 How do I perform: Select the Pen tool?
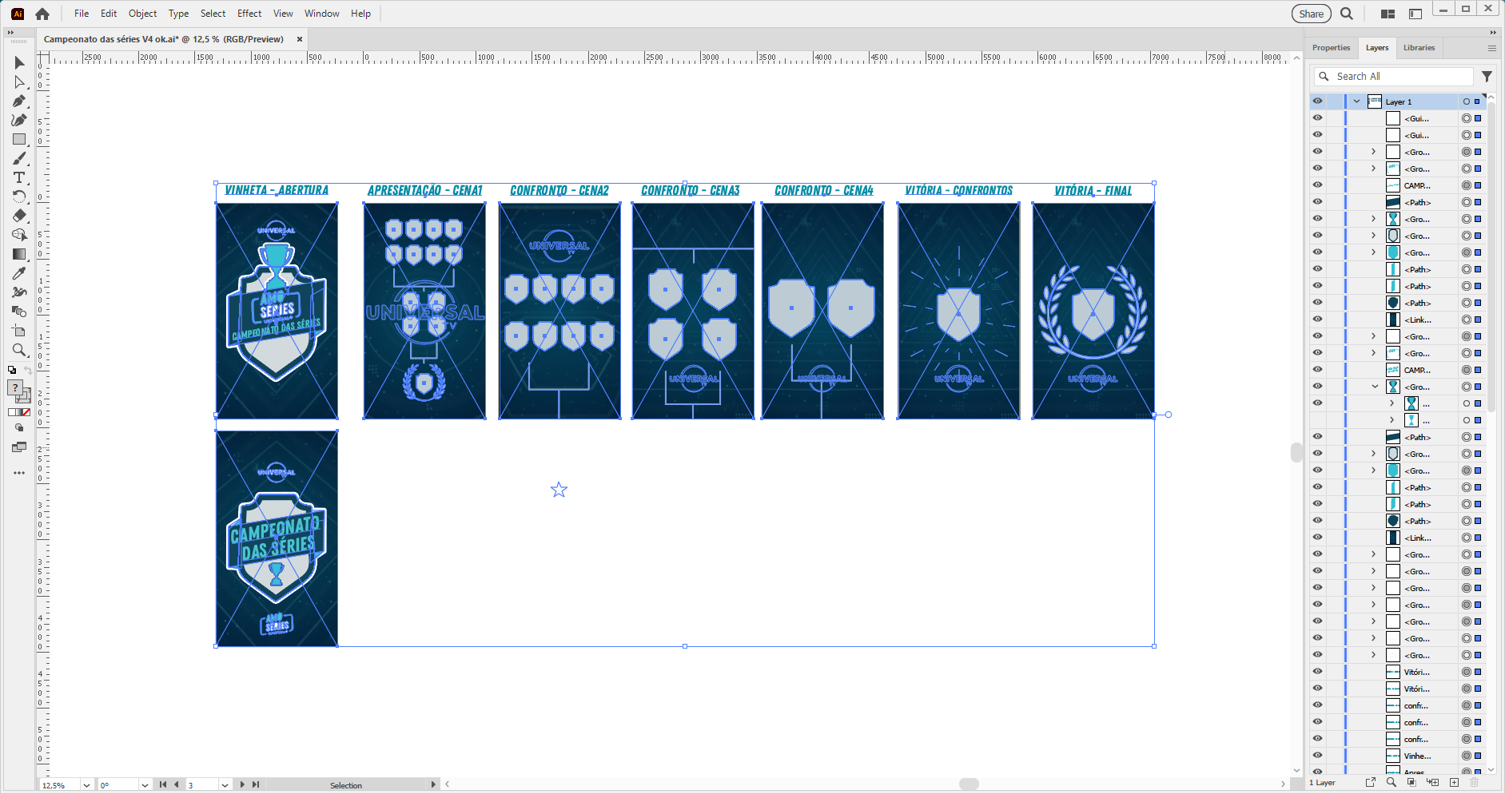click(19, 101)
